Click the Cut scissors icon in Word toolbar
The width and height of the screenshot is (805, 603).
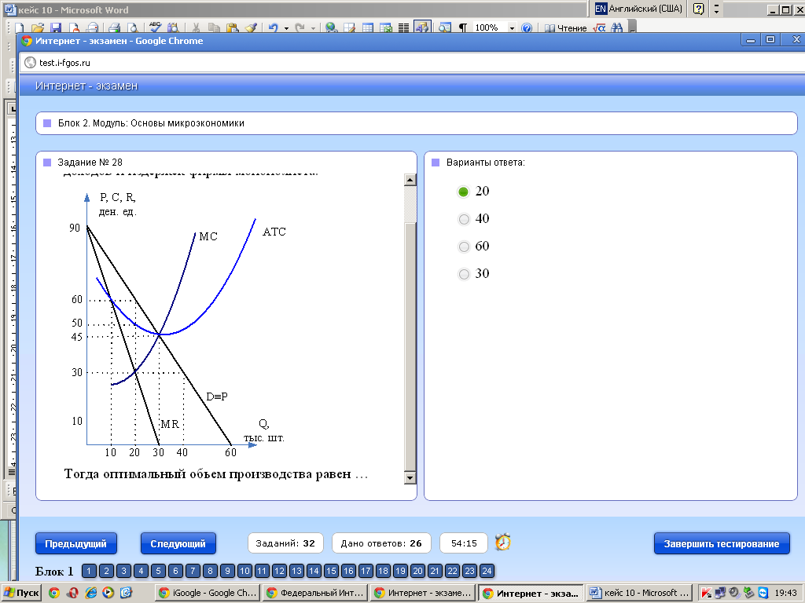[196, 27]
